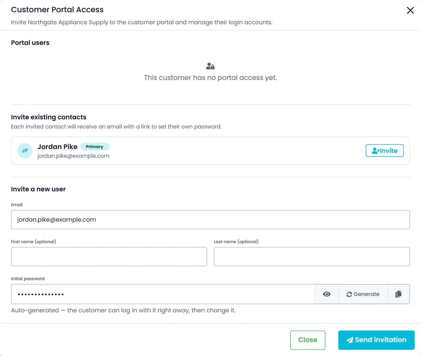
Task: Click the green Close button
Action: [308, 340]
